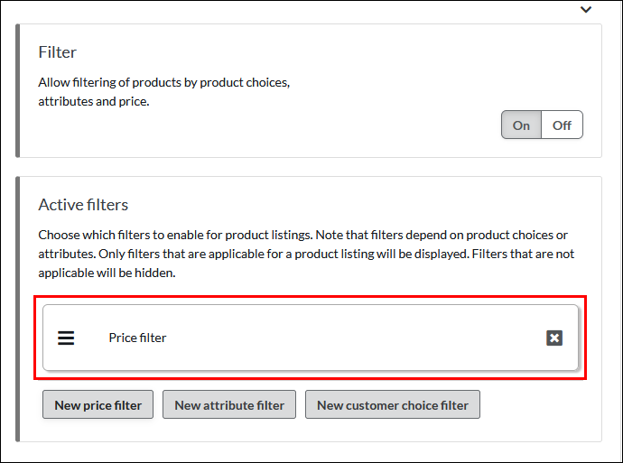Image resolution: width=623 pixels, height=463 pixels.
Task: Add a New price filter
Action: 98,405
